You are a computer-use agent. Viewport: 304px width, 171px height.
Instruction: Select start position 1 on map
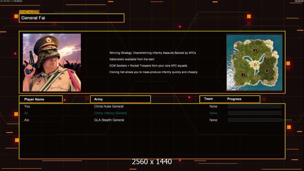click(x=243, y=75)
